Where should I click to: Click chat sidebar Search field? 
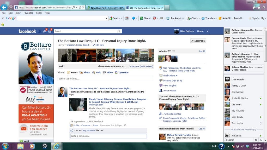(239, 140)
